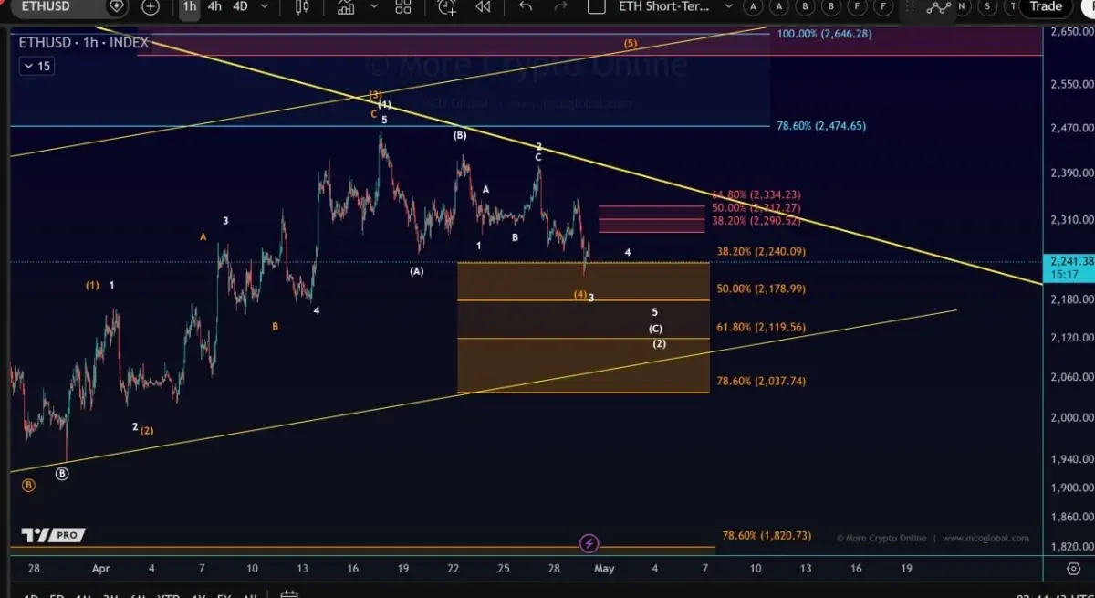Redo the chart action
1095x598 pixels.
click(x=559, y=6)
